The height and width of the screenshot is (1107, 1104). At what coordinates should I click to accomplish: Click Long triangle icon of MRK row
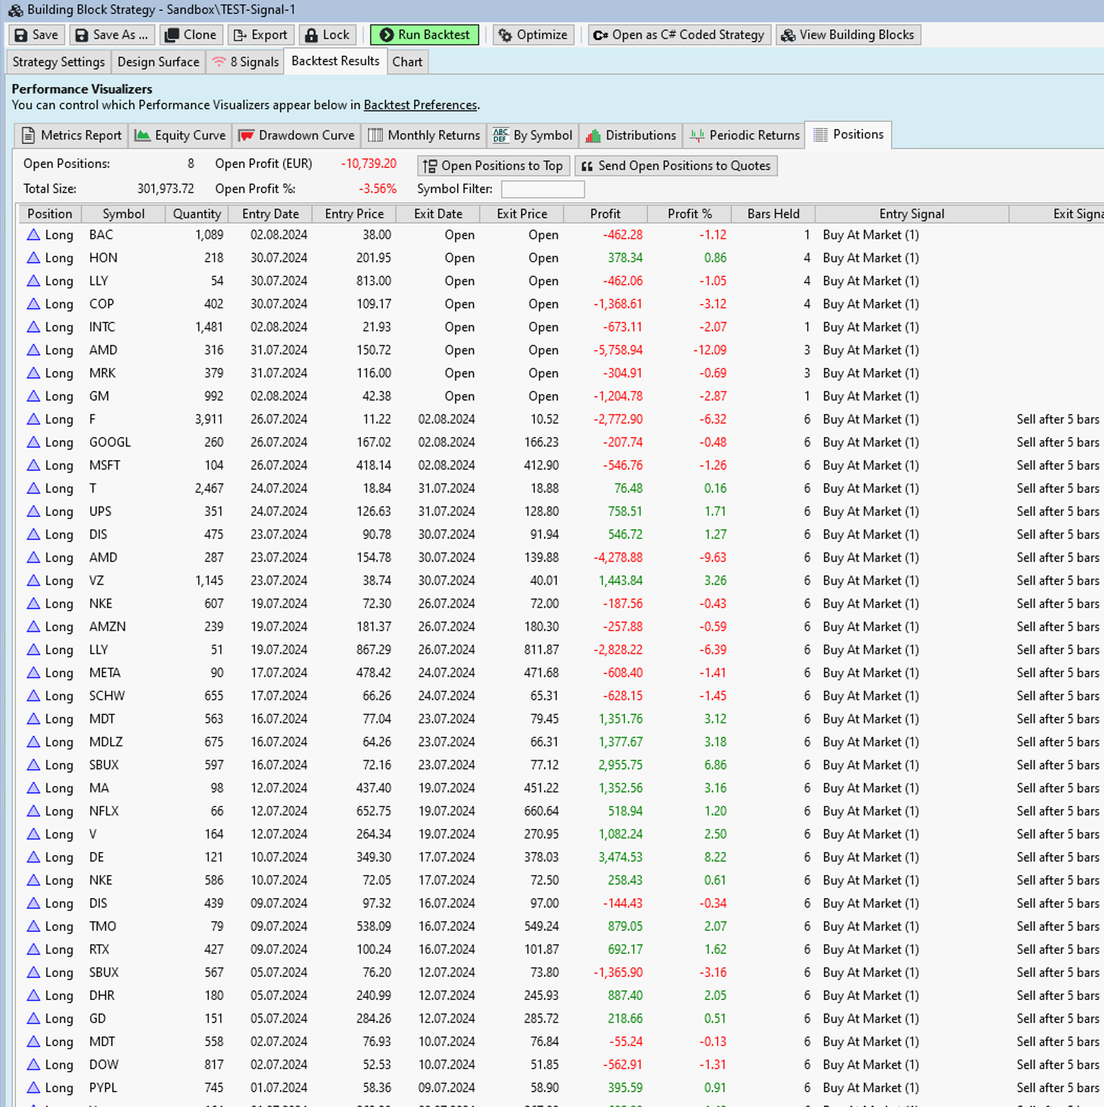[33, 373]
